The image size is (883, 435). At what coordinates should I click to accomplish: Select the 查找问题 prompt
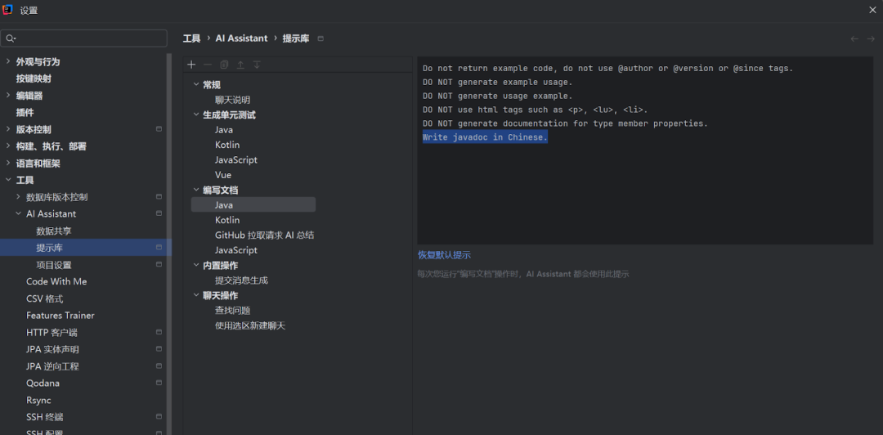coord(232,310)
